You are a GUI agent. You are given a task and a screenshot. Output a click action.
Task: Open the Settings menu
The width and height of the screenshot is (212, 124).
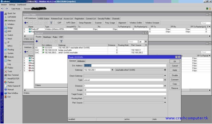tap(12, 5)
